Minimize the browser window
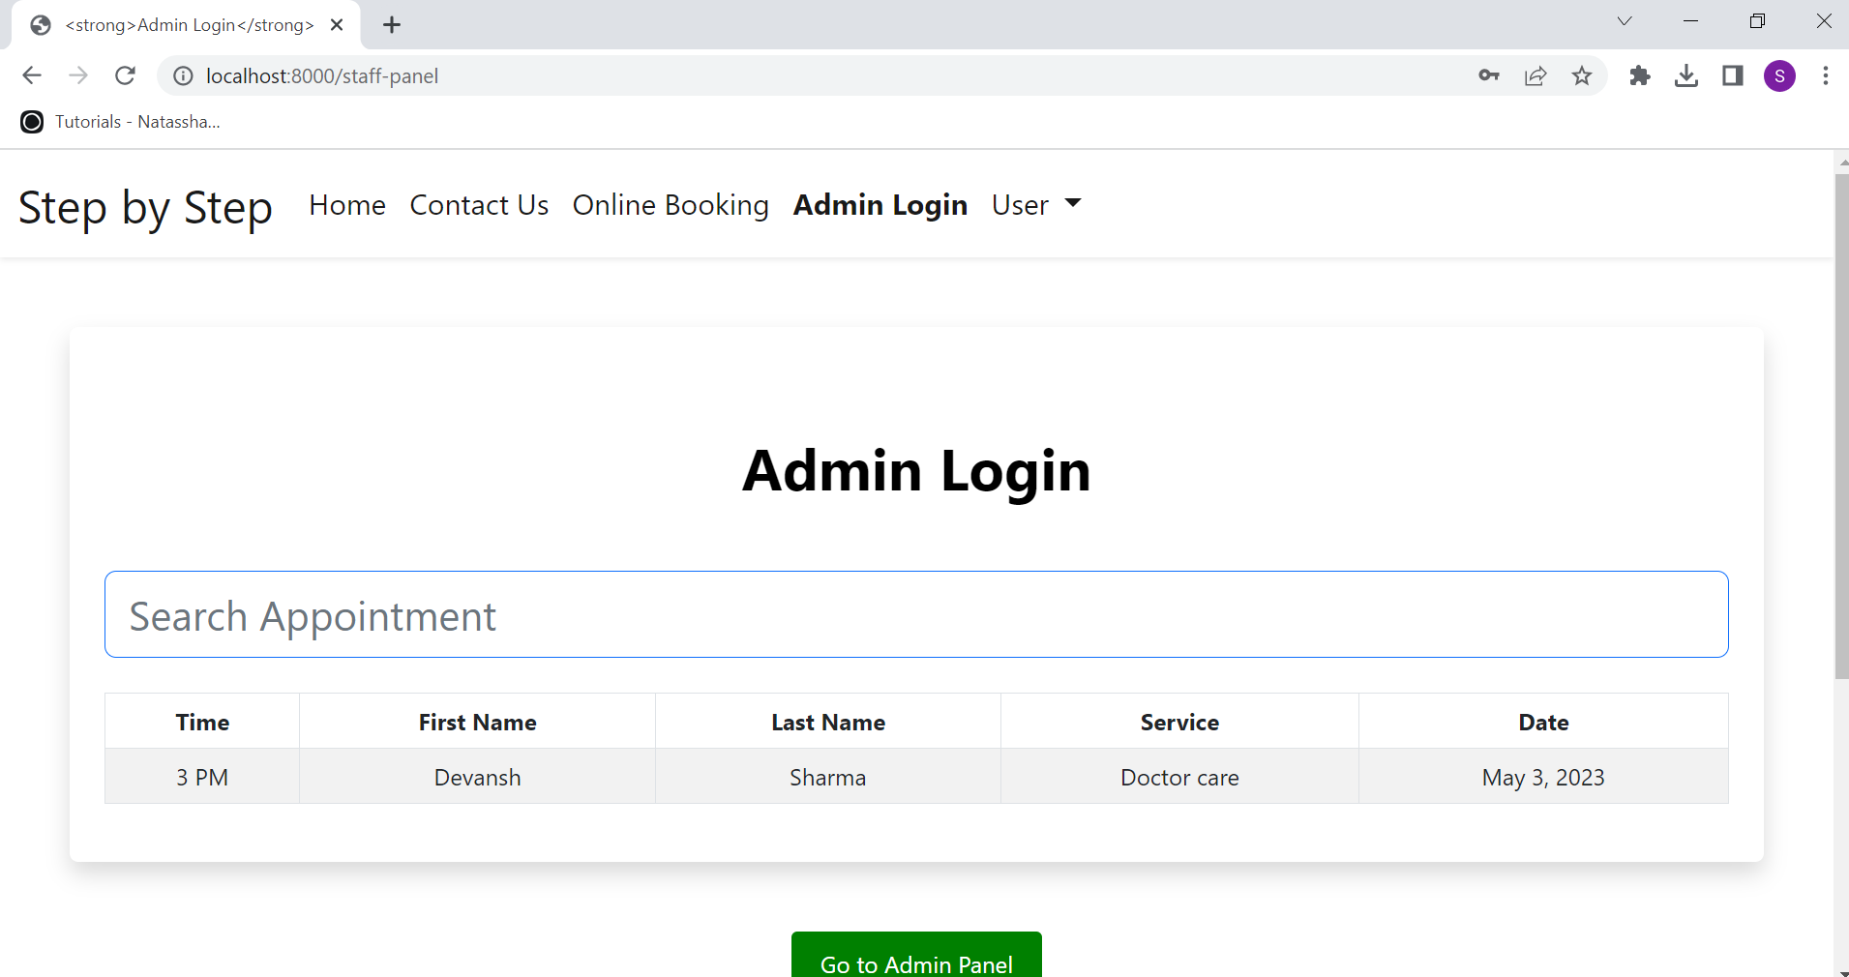The image size is (1849, 977). (x=1691, y=21)
